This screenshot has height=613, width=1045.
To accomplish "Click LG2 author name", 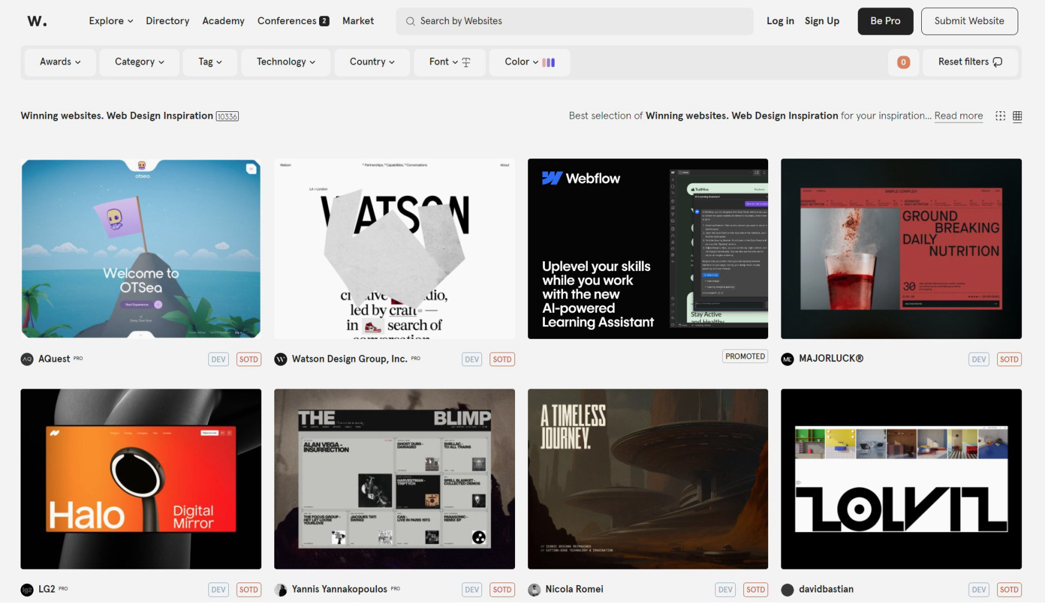I will 47,589.
